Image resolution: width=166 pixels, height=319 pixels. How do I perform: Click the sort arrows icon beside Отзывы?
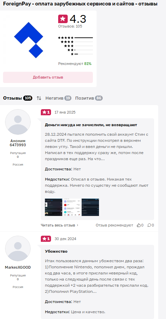(39, 98)
